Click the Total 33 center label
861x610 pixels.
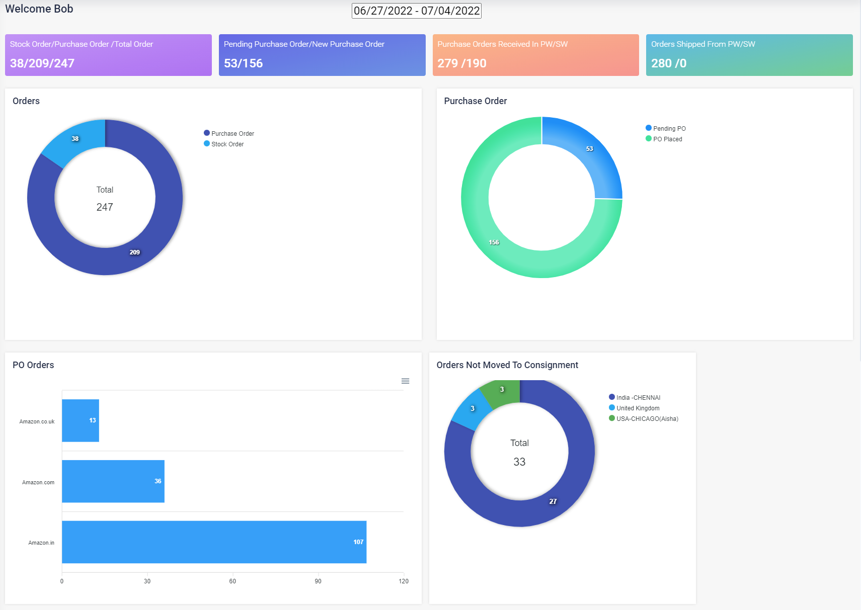point(519,453)
